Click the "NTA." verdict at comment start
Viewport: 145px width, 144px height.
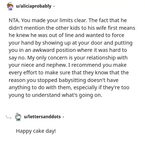point(14,20)
